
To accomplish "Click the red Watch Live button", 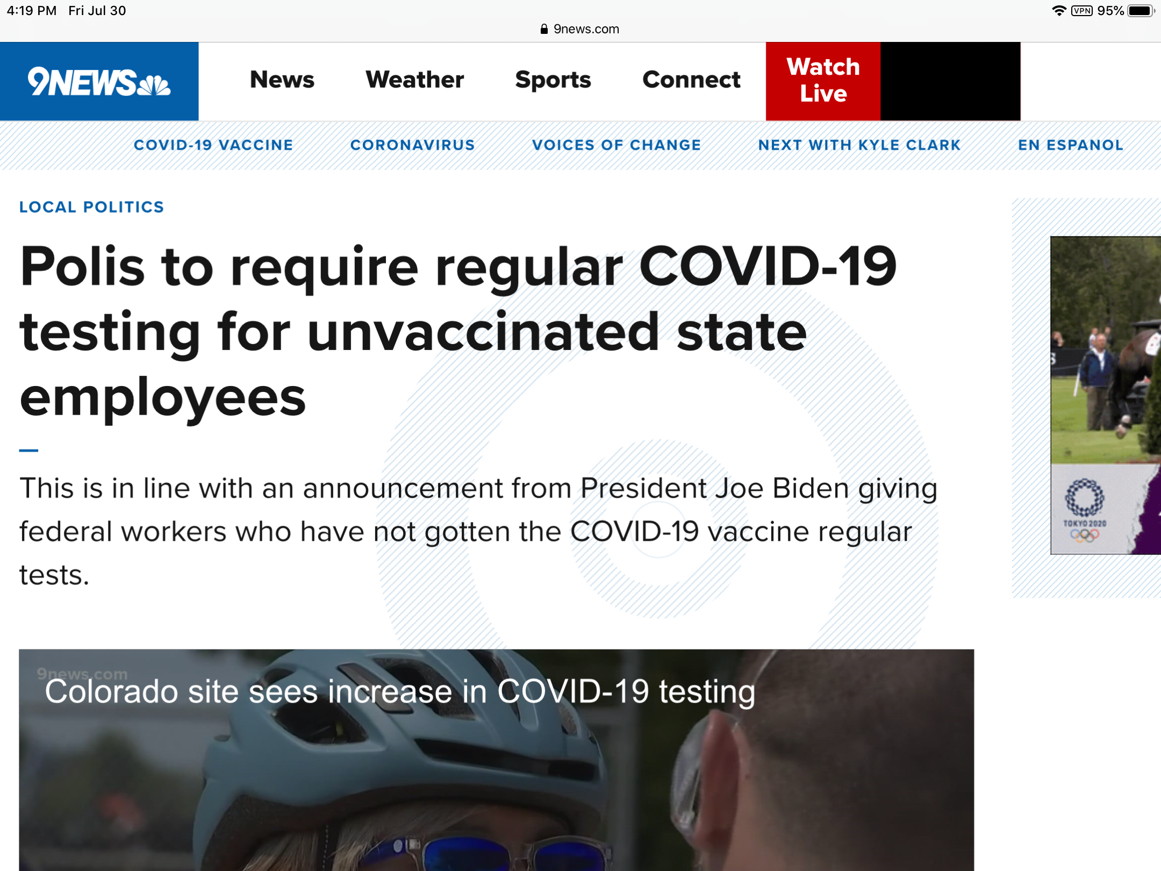I will [823, 81].
